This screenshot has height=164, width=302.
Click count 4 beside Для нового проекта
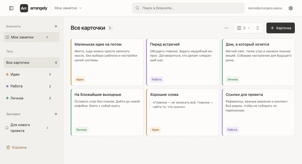click(x=47, y=128)
